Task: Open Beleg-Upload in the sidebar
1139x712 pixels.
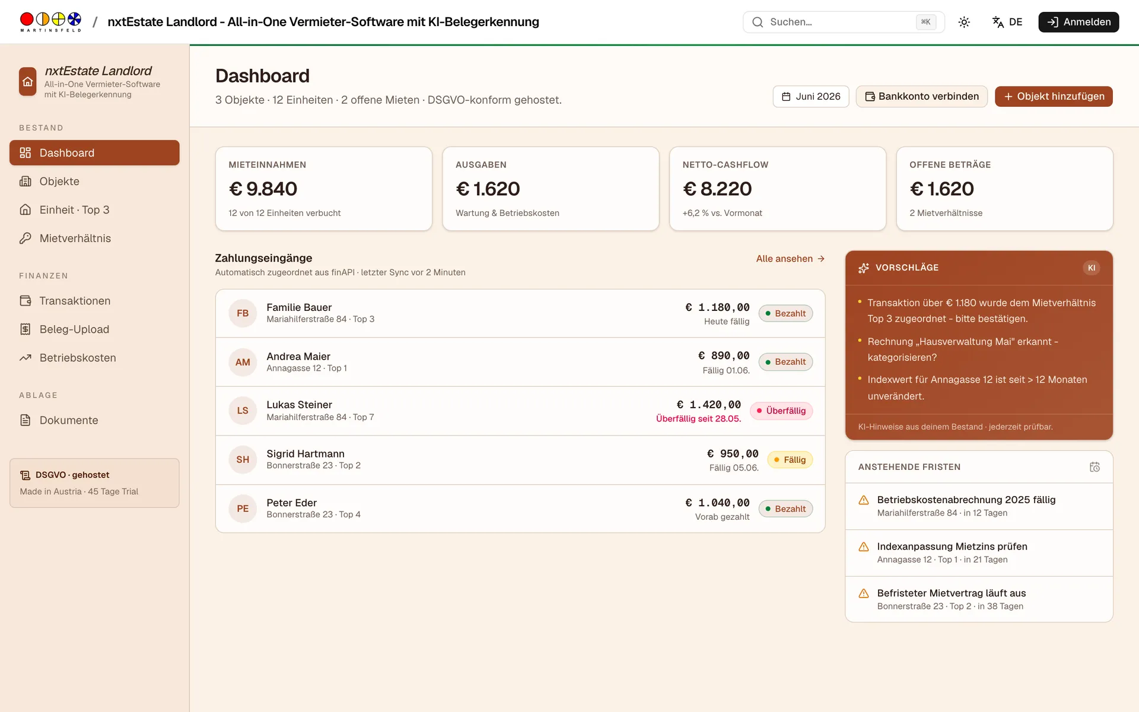Action: pos(94,329)
